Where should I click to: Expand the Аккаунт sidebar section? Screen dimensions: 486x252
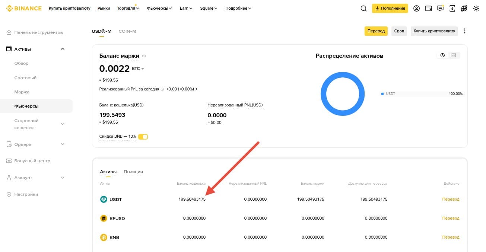(x=63, y=178)
